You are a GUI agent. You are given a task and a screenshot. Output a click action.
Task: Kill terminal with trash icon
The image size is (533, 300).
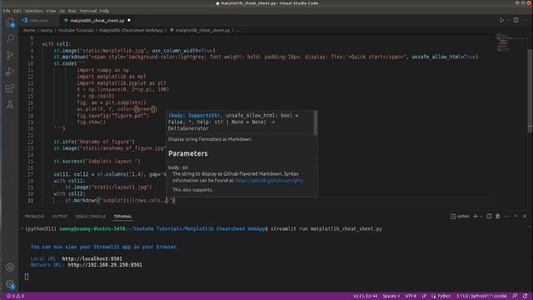point(498,217)
